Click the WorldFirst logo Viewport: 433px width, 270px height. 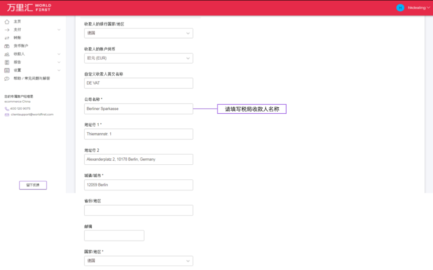(x=29, y=8)
